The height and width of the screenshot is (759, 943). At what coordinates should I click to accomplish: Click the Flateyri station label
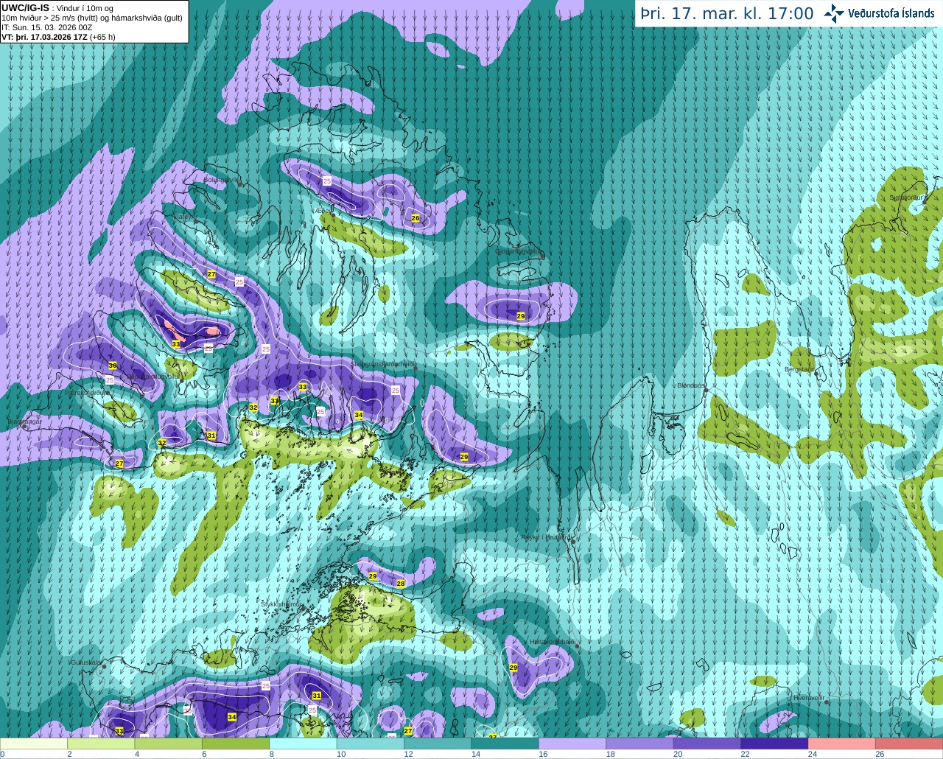click(183, 217)
